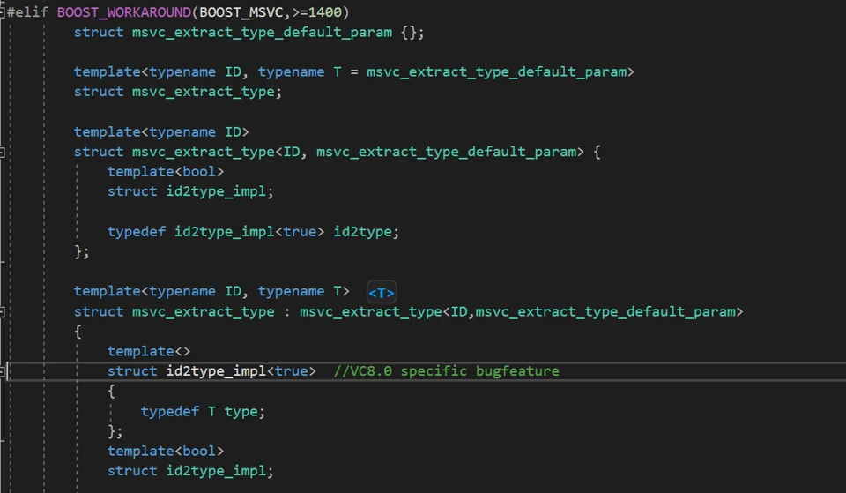This screenshot has height=493, width=846.
Task: Click the first 'struct id2type_impl;' above typedef id2type
Action: (x=190, y=191)
